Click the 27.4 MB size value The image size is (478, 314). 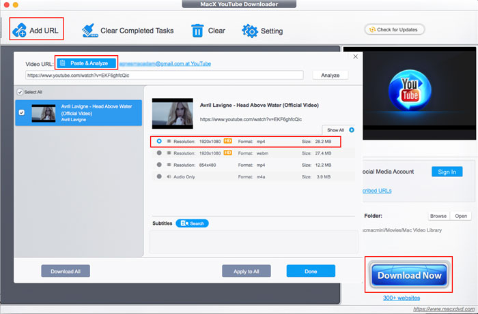click(323, 153)
